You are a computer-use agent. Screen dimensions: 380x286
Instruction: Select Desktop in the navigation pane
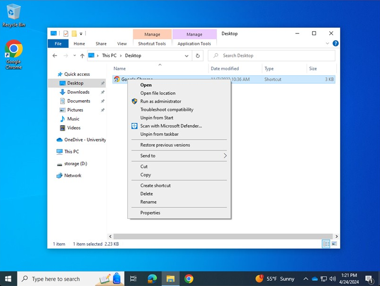(77, 83)
